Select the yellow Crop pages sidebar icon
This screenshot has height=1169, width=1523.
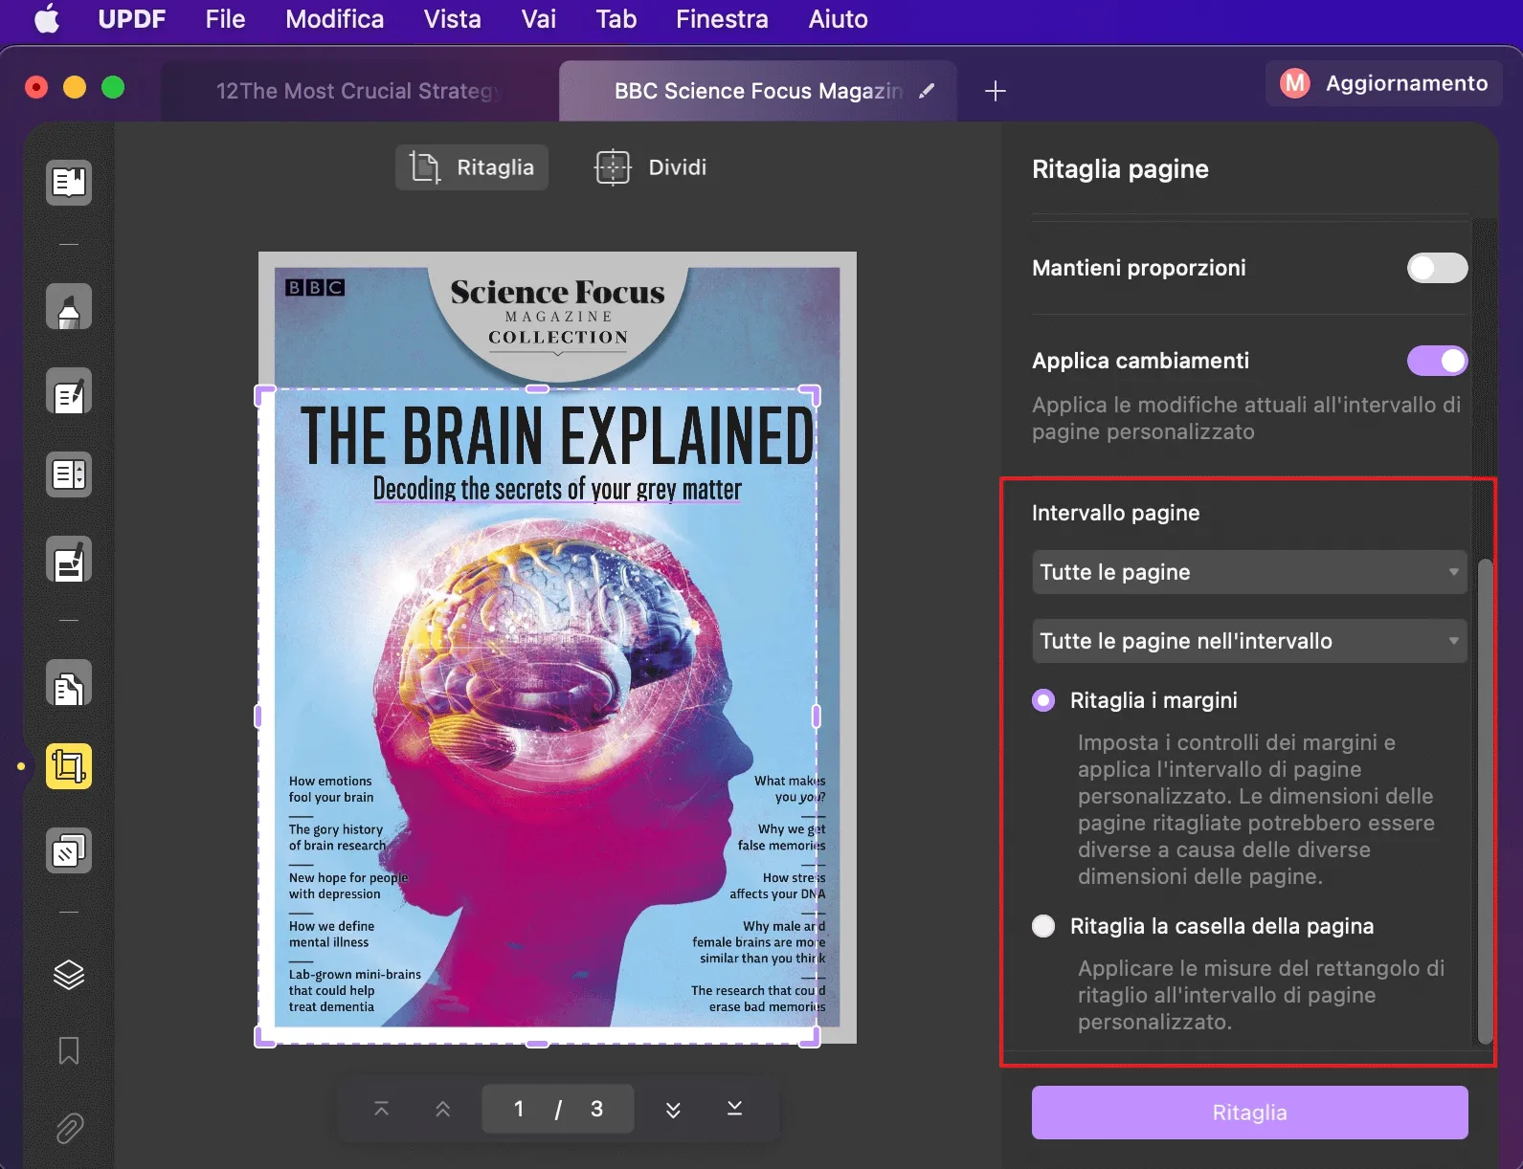69,766
